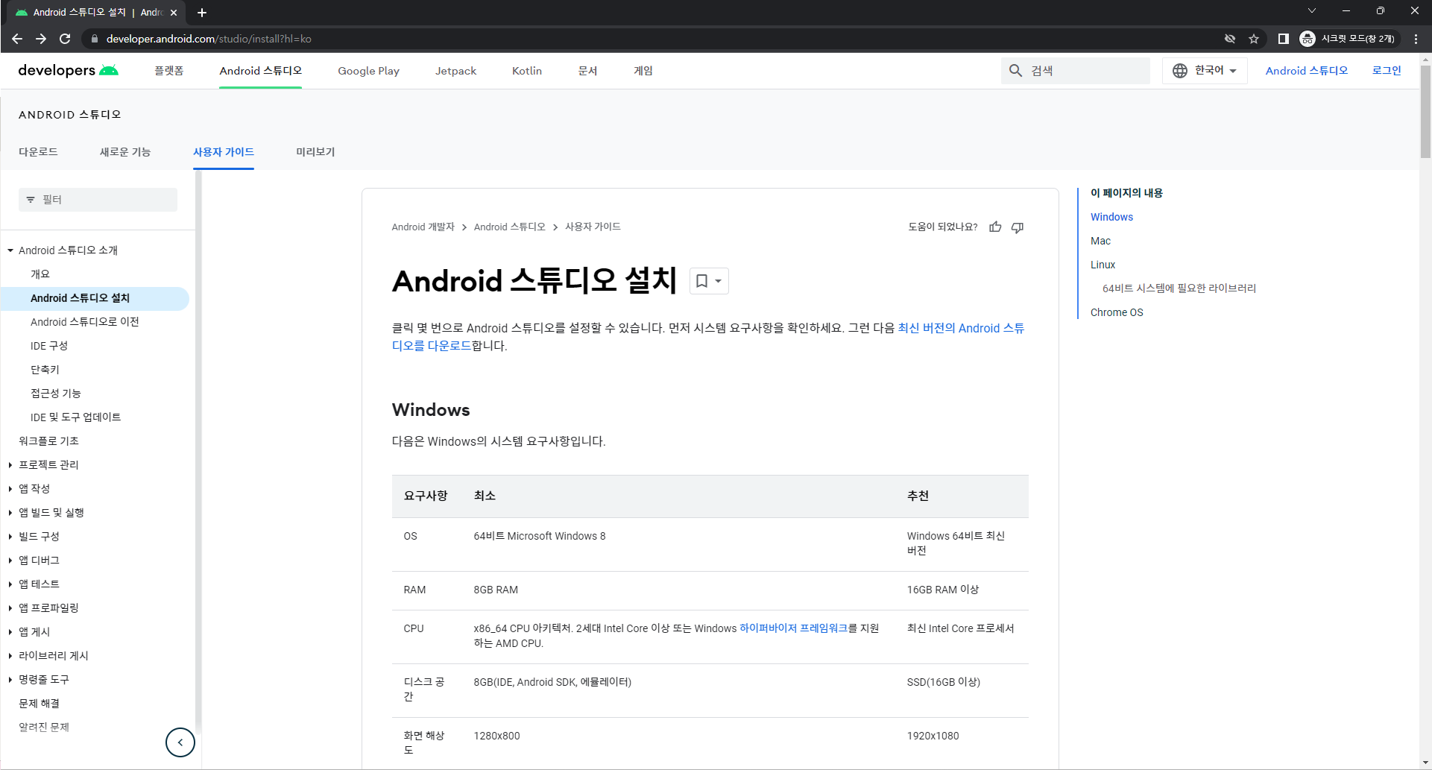Expand 앱 게시 section
Screen dimensions: 1432x770
click(x=10, y=632)
